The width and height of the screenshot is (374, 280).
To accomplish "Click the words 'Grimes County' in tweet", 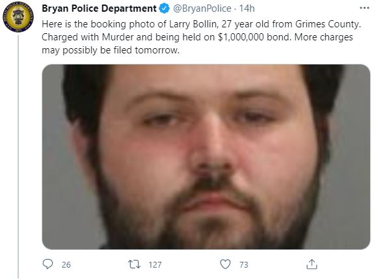I will click(x=327, y=24).
